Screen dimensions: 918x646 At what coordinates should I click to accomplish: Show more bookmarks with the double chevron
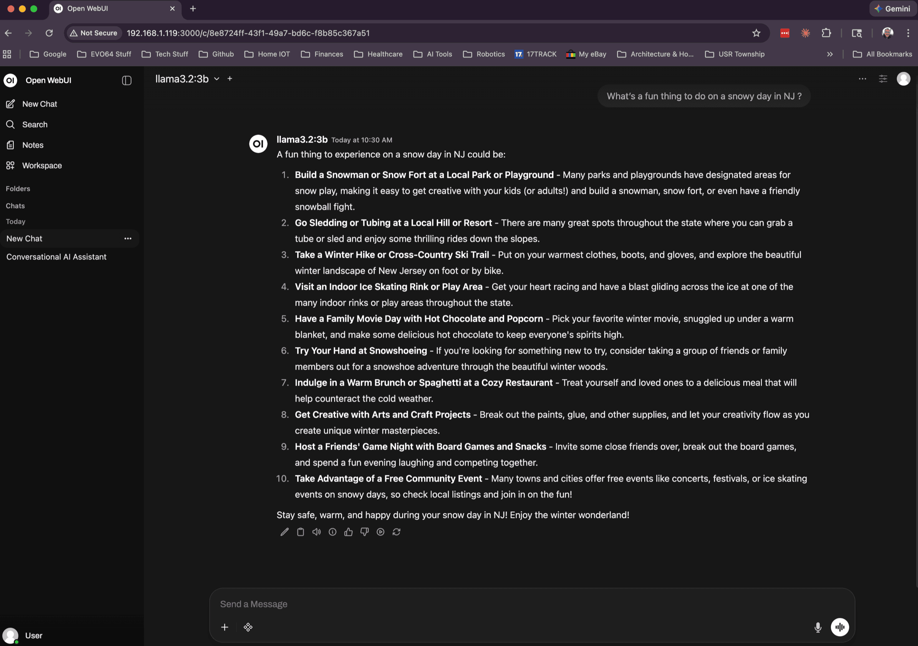click(x=830, y=54)
